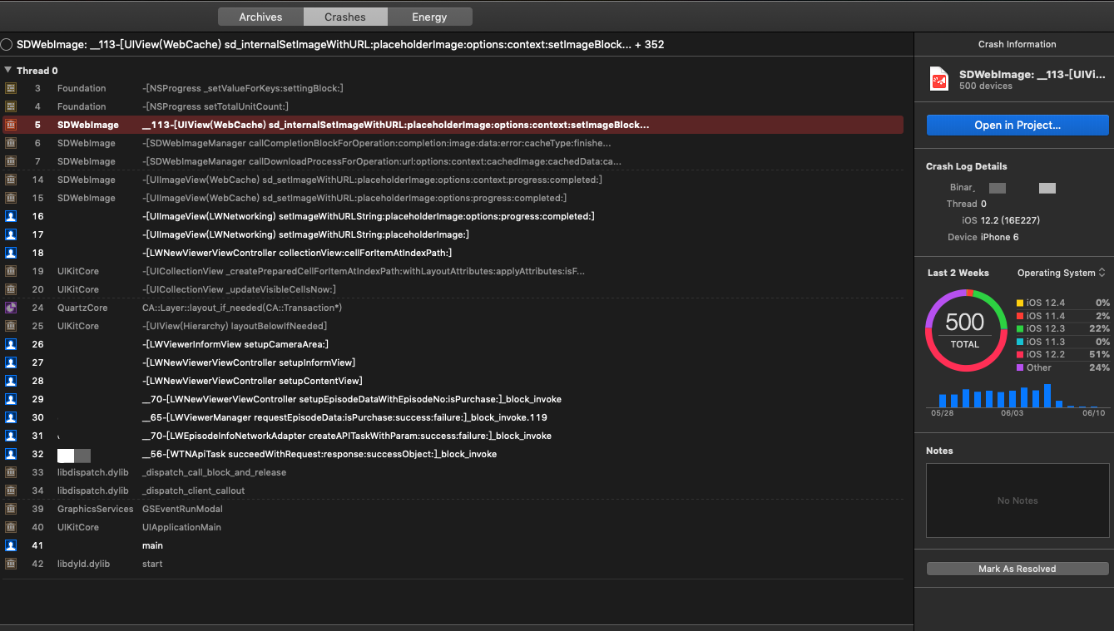Image resolution: width=1114 pixels, height=631 pixels.
Task: Click the Foundation framework icon on frame 3
Action: 11,88
